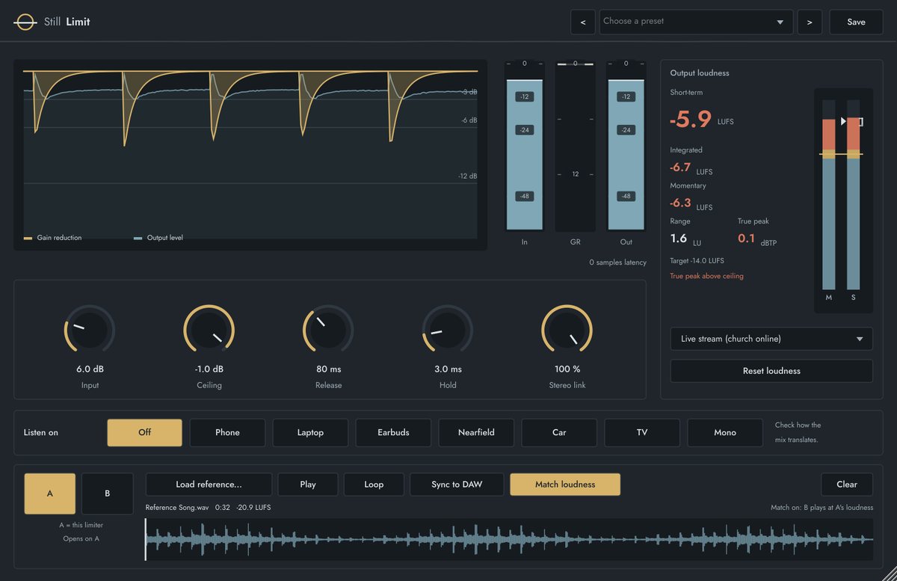
Task: Listen on Laptop simulation
Action: pos(310,432)
